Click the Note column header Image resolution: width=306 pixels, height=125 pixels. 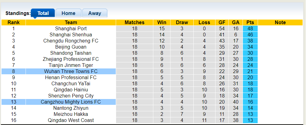[280, 23]
